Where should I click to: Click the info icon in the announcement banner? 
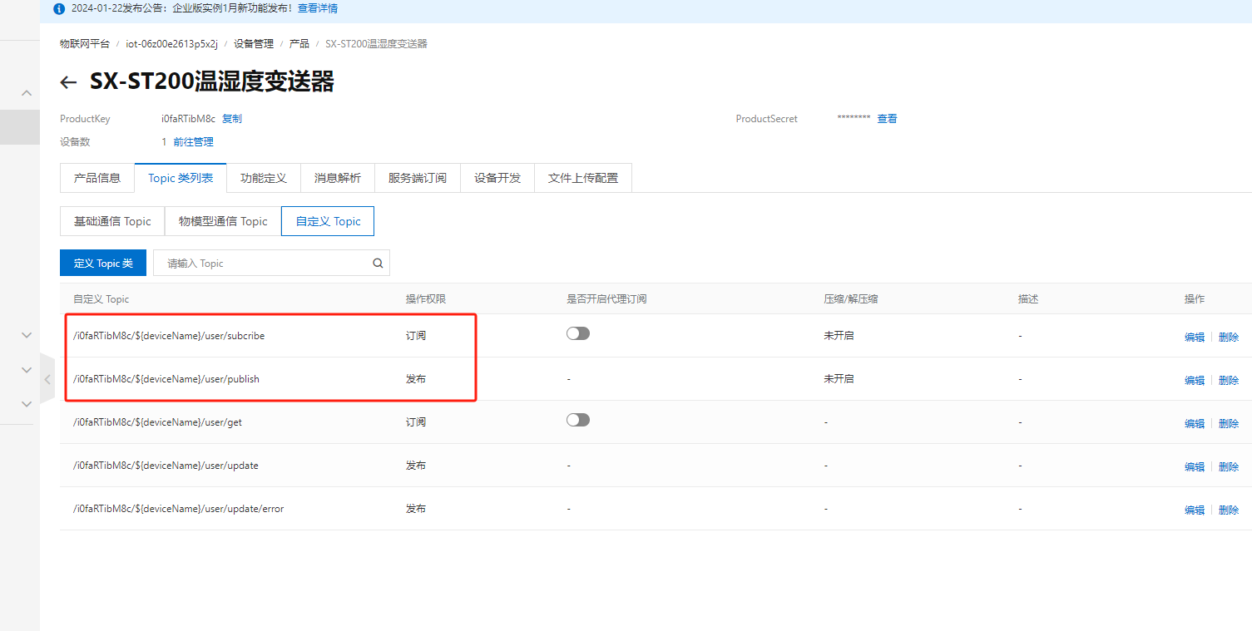point(59,9)
